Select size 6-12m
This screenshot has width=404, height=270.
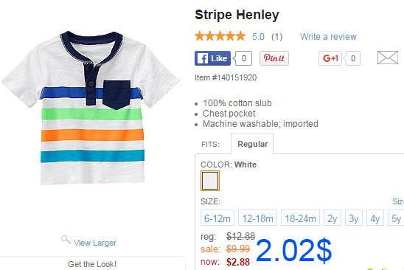(217, 218)
